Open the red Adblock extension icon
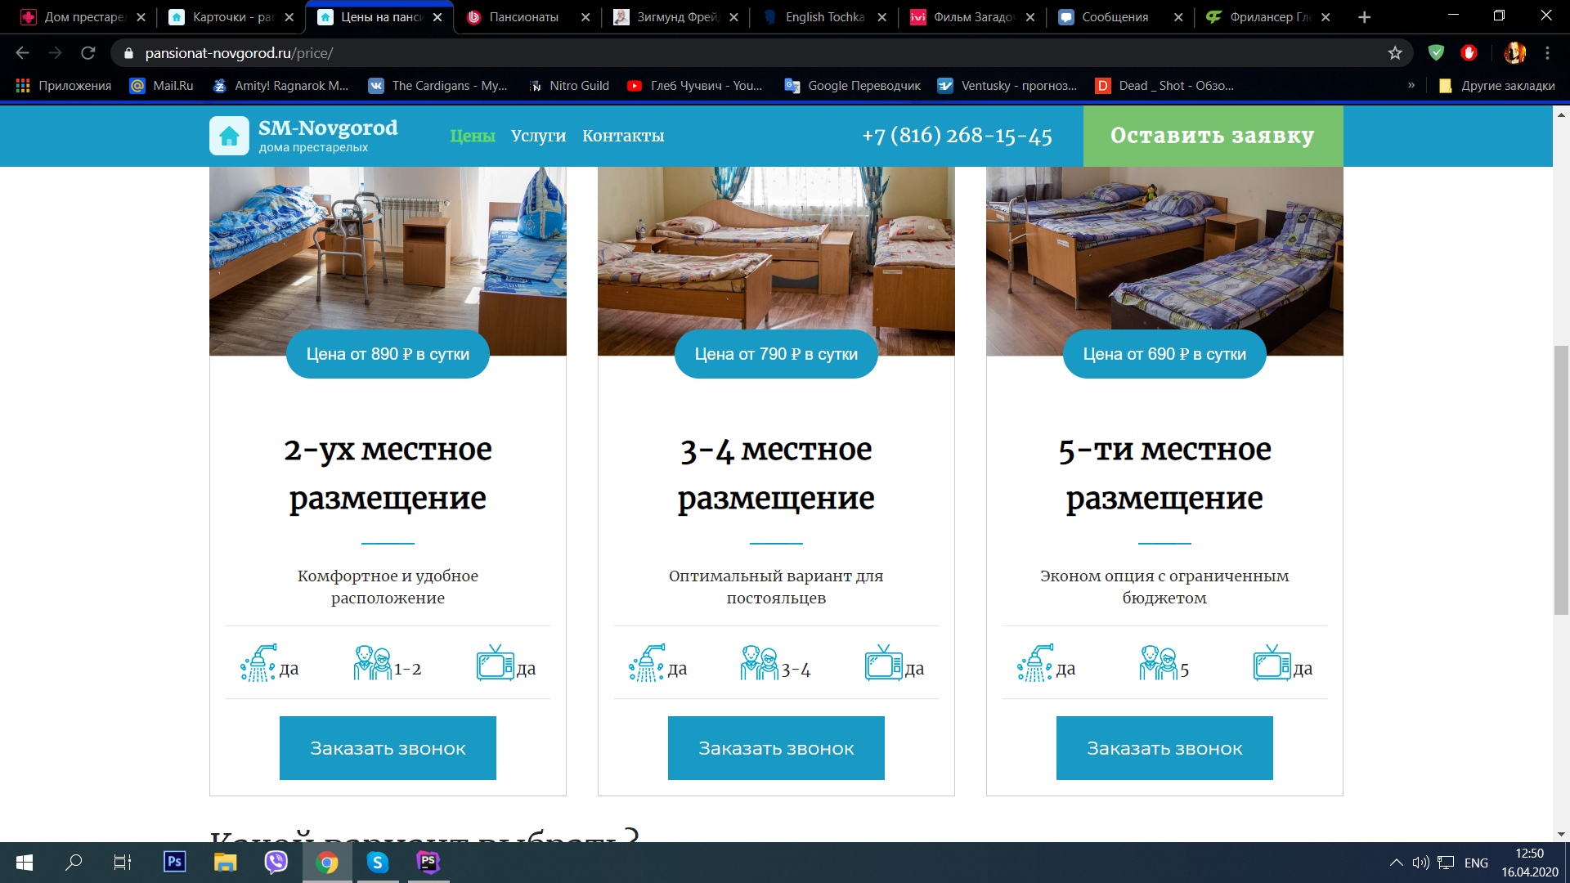Image resolution: width=1570 pixels, height=883 pixels. [x=1469, y=53]
